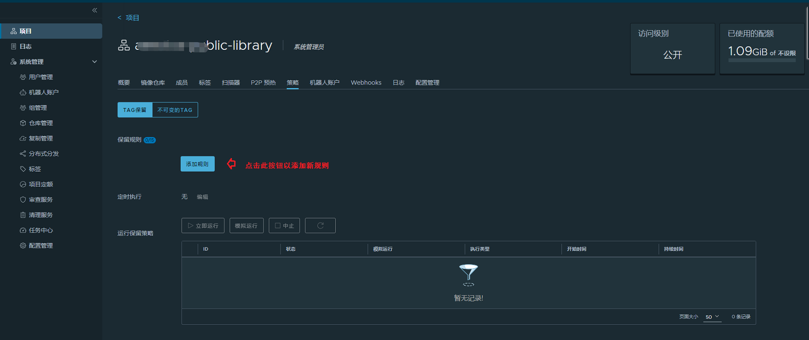The height and width of the screenshot is (340, 809).
Task: Click the 访问级别 公开 card
Action: (672, 49)
